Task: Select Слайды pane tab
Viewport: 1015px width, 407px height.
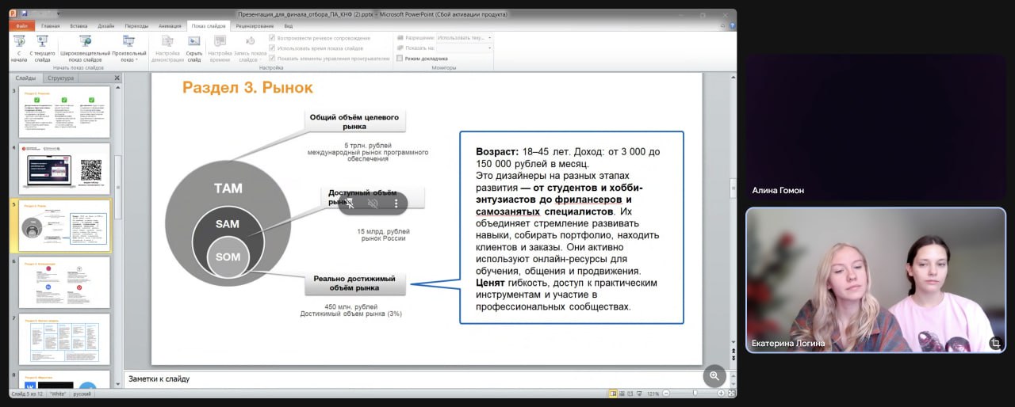Action: tap(25, 78)
